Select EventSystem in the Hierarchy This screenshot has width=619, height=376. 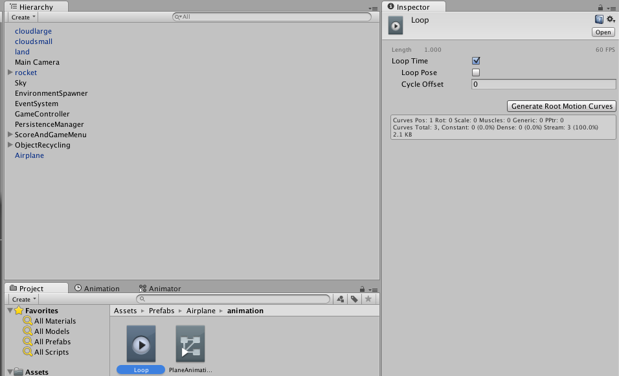point(36,104)
